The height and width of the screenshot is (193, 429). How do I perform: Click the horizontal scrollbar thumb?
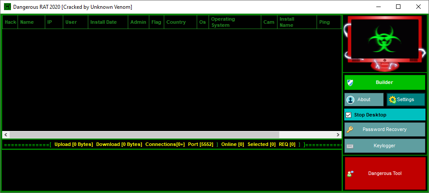144,135
